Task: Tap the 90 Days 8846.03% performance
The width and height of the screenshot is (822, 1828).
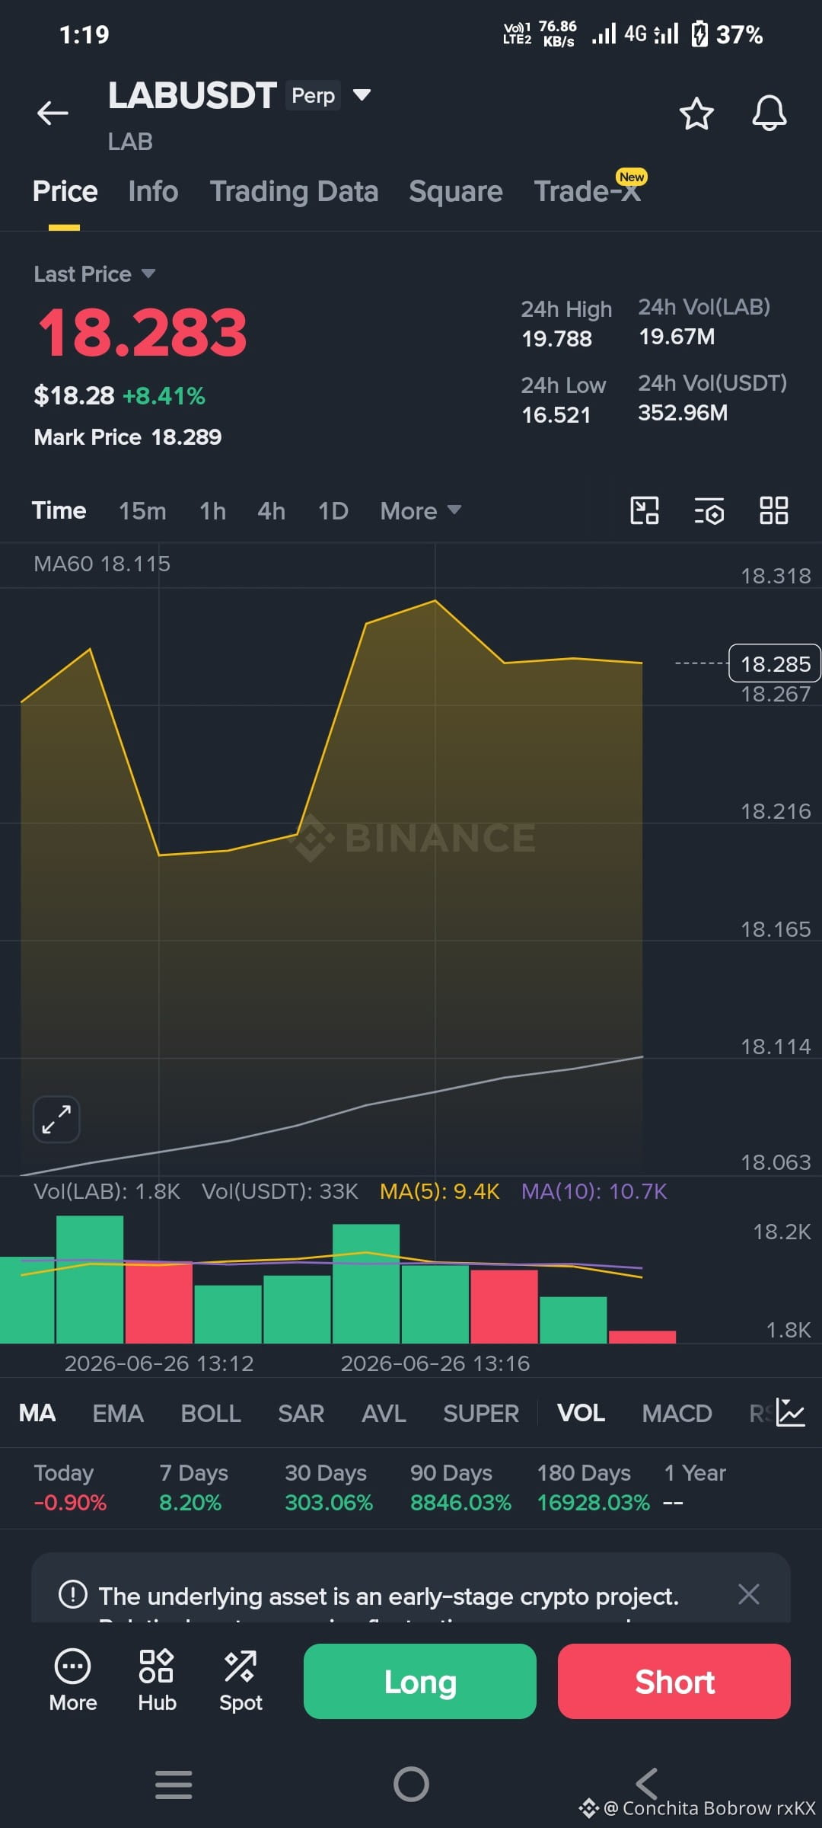Action: click(x=460, y=1488)
